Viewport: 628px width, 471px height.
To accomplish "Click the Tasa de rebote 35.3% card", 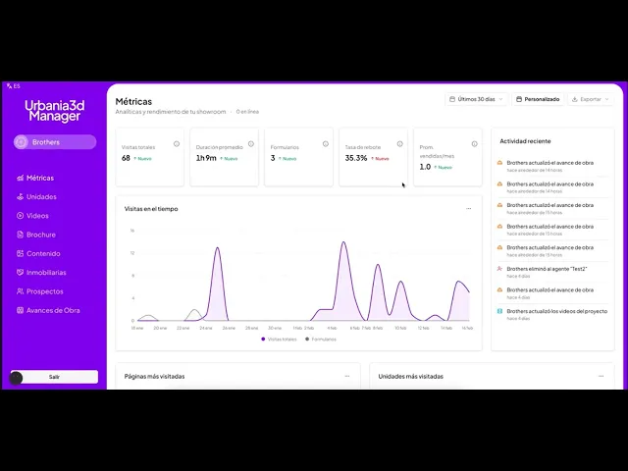I will click(x=373, y=157).
